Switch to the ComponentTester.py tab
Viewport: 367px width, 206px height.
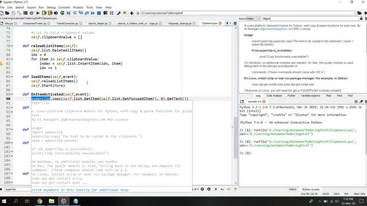pyautogui.click(x=34, y=23)
